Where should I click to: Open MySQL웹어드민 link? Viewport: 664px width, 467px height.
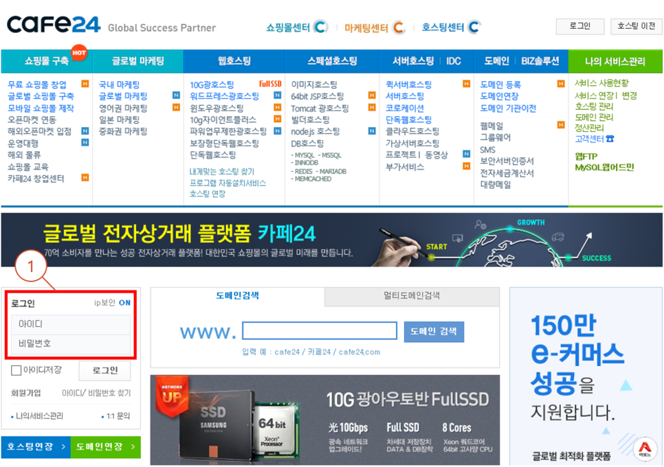[604, 167]
